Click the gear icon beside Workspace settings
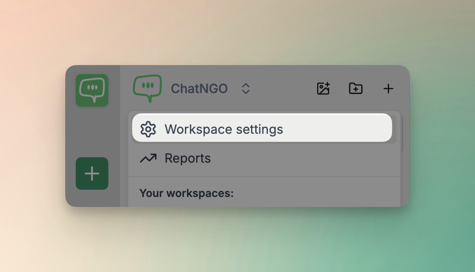The width and height of the screenshot is (475, 272). coord(148,129)
